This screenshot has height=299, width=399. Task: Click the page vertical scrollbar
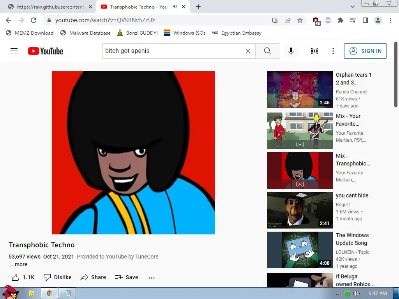click(396, 74)
